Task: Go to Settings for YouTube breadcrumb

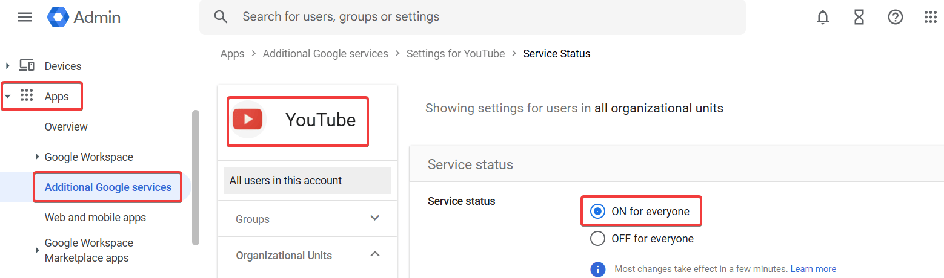Action: (456, 54)
